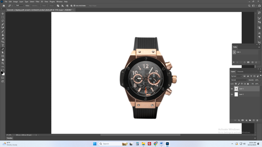This screenshot has height=147, width=262.
Task: Delete the current path with the trash icon
Action: (x=256, y=62)
